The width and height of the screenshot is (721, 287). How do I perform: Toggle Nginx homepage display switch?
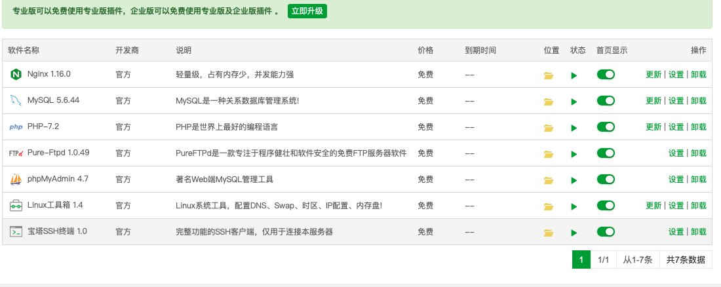606,74
